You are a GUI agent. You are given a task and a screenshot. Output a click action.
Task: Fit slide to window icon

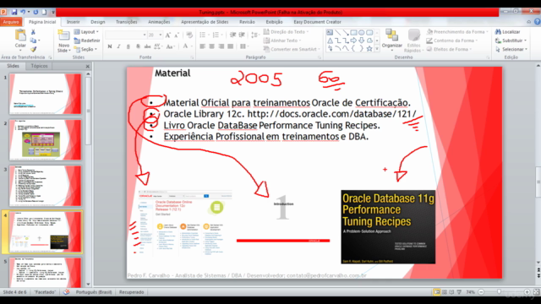pos(536,292)
